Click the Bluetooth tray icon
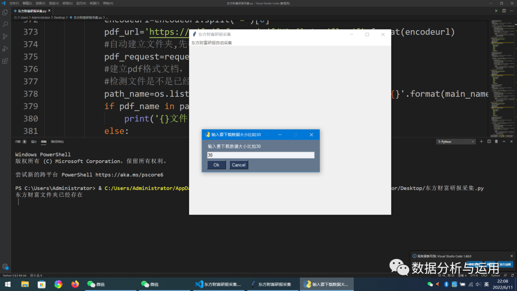 click(446, 284)
